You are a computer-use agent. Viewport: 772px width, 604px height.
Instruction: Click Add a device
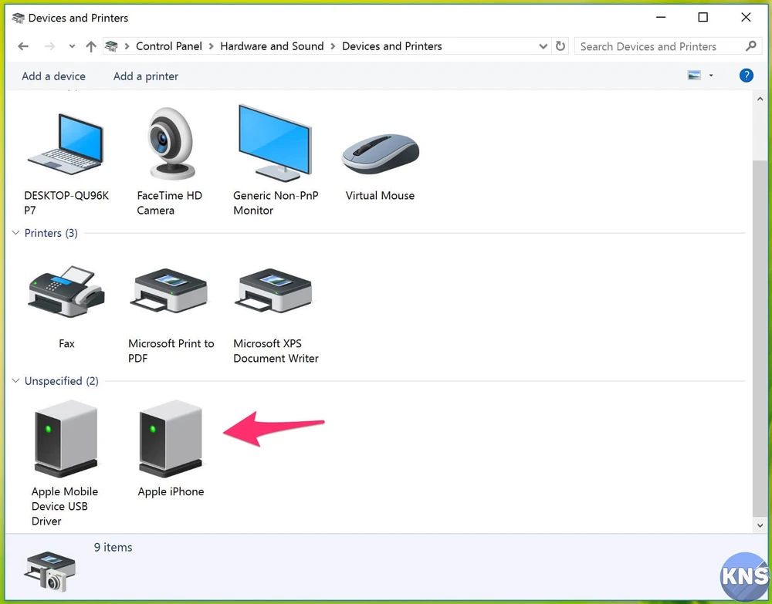(x=53, y=76)
